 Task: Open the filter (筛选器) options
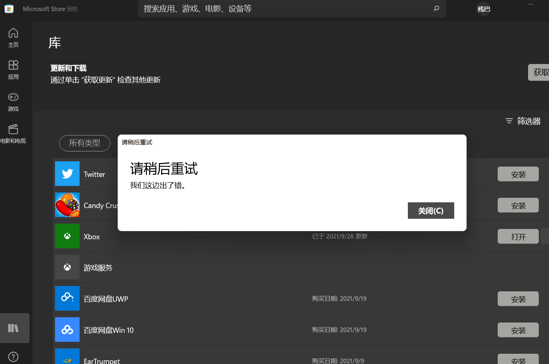(523, 121)
